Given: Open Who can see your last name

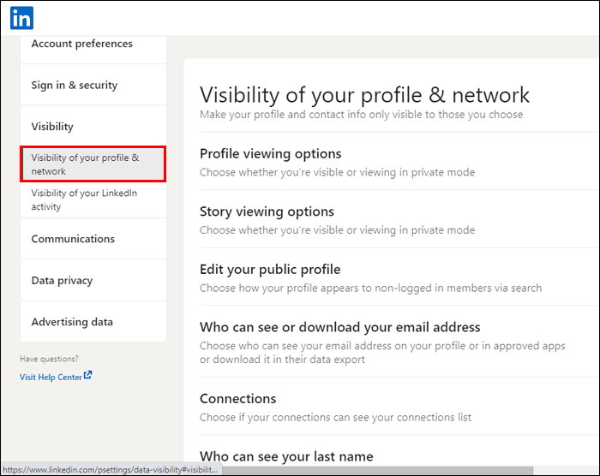Looking at the screenshot, I should [x=286, y=456].
